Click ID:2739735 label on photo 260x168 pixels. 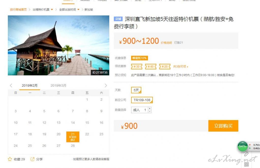[100, 72]
